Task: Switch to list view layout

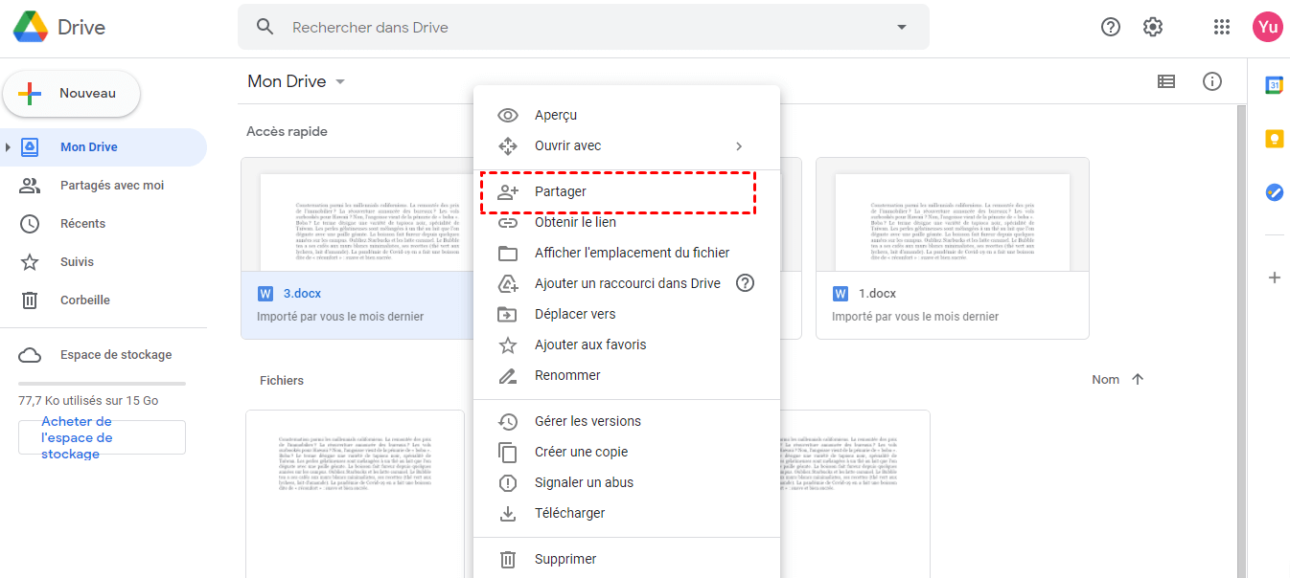Action: (x=1165, y=81)
